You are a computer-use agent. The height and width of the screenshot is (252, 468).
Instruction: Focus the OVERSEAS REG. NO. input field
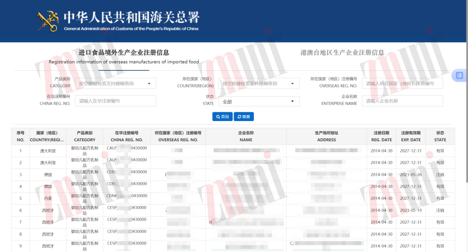[402, 84]
